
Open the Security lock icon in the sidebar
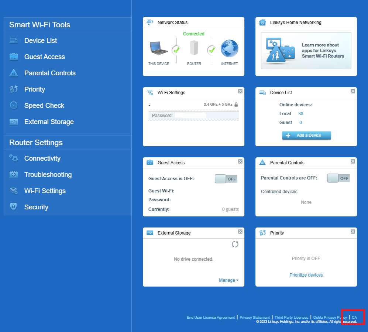(x=14, y=207)
